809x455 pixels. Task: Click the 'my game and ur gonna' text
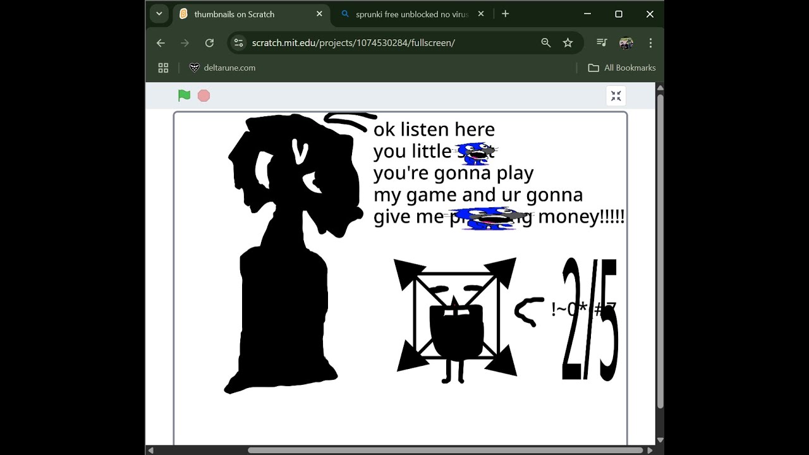tap(478, 195)
